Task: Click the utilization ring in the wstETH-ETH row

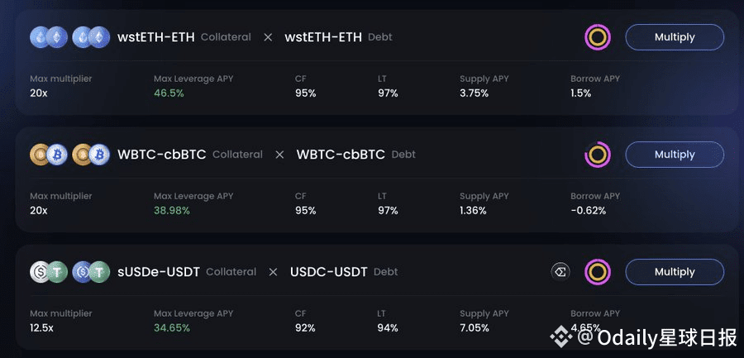Action: [597, 37]
